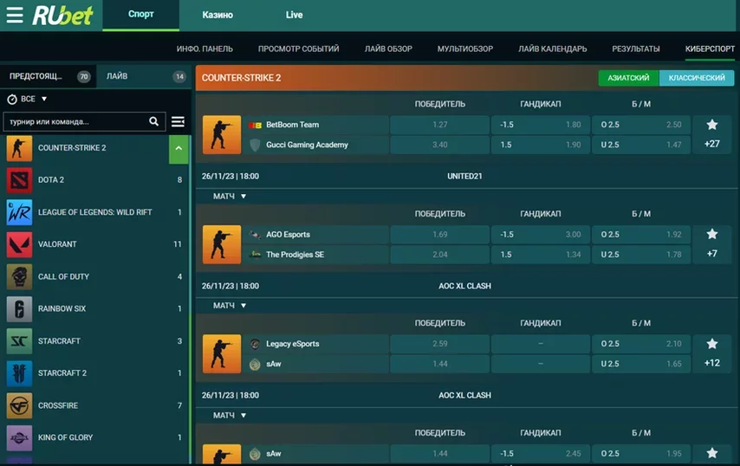Go to Мультиобзор
The height and width of the screenshot is (466, 740).
pyautogui.click(x=464, y=49)
